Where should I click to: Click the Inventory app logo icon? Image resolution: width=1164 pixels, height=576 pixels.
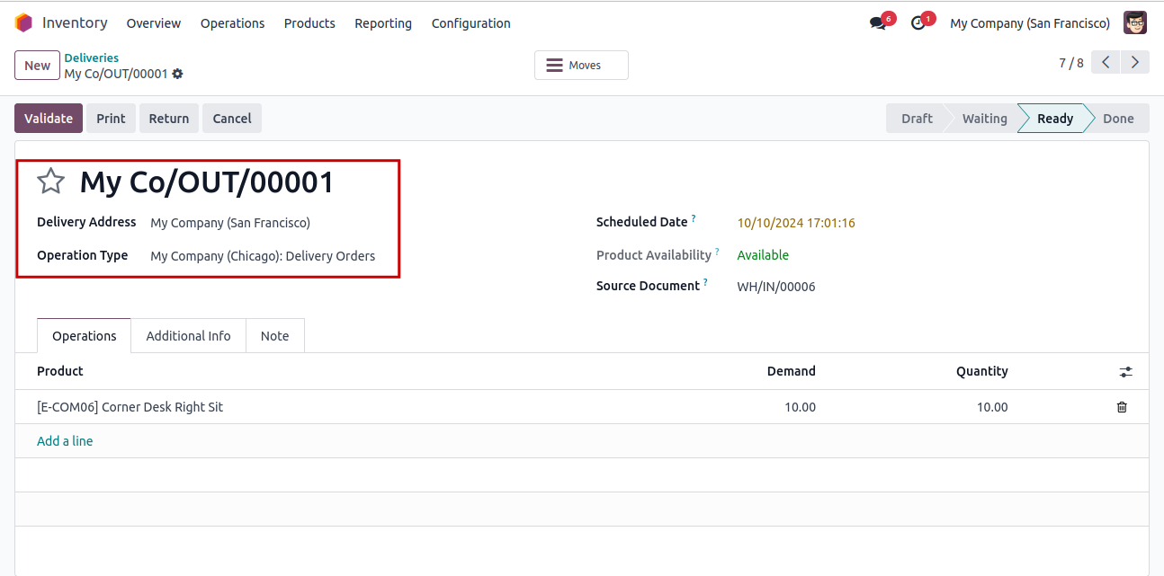[x=23, y=23]
